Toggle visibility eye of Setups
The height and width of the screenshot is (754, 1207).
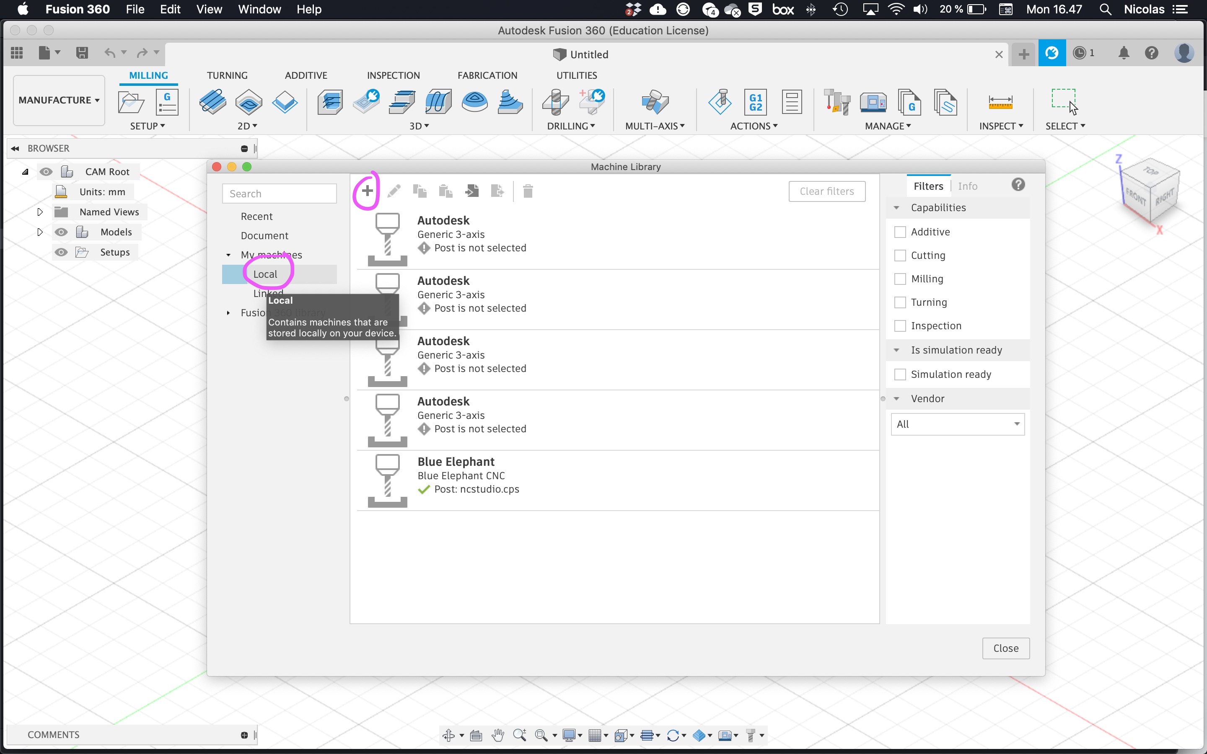[x=61, y=252]
